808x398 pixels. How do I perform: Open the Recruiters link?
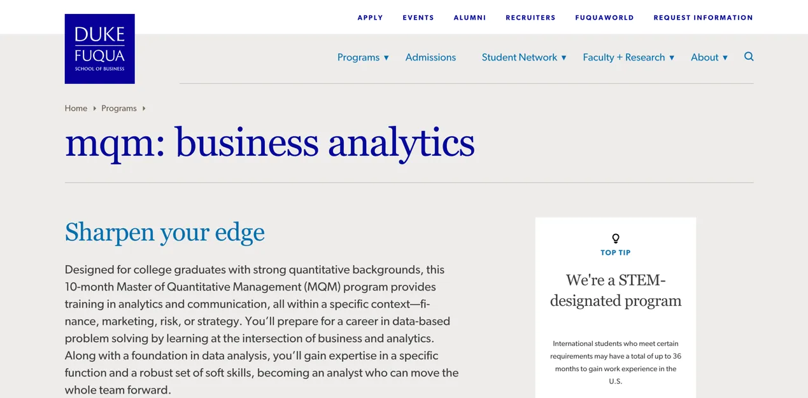click(x=530, y=18)
